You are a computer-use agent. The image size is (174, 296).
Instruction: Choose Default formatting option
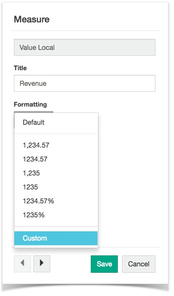pyautogui.click(x=56, y=122)
